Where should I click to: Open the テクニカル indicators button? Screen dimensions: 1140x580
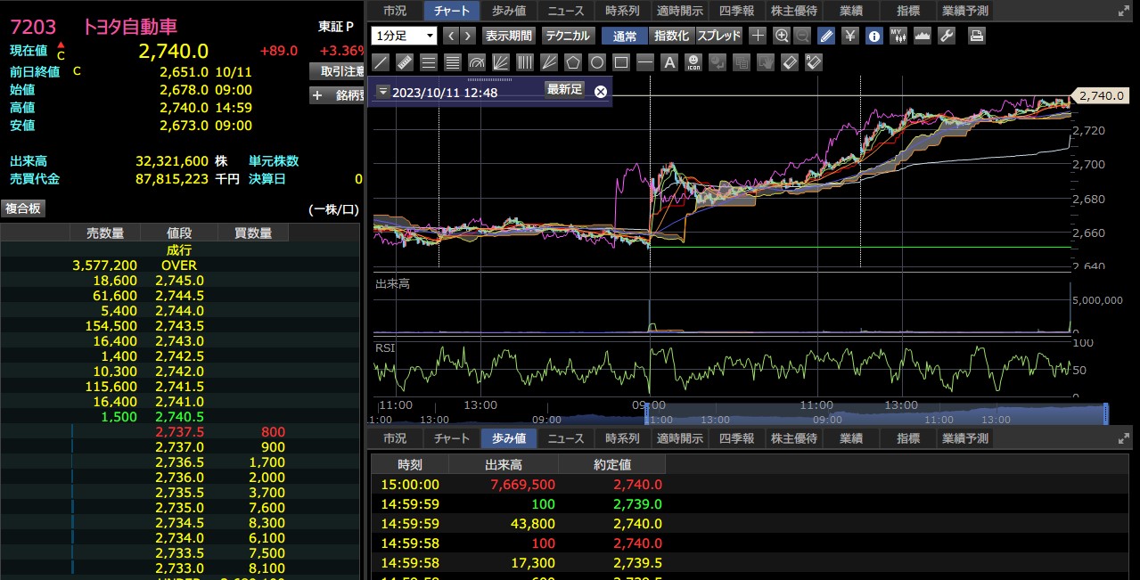tap(568, 36)
